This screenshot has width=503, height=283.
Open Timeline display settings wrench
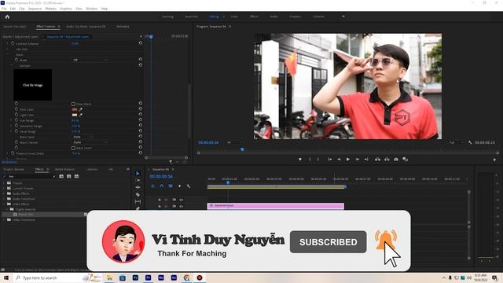point(189,186)
